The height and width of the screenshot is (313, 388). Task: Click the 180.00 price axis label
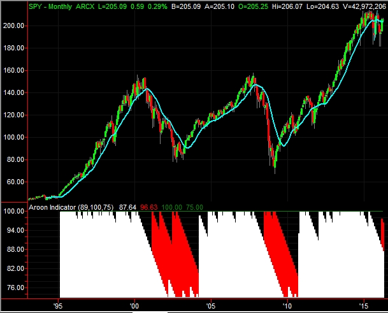pos(13,48)
